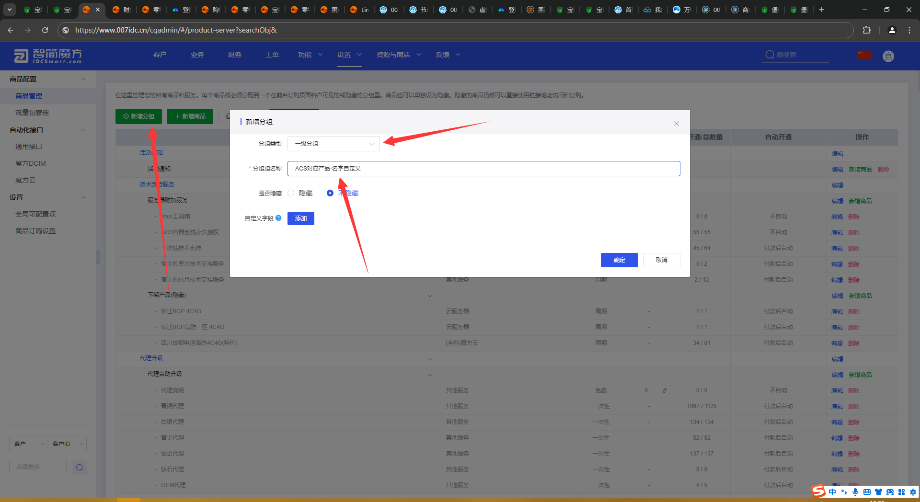Close the 新增分组 dialog with X
Viewport: 920px width, 502px height.
(677, 124)
